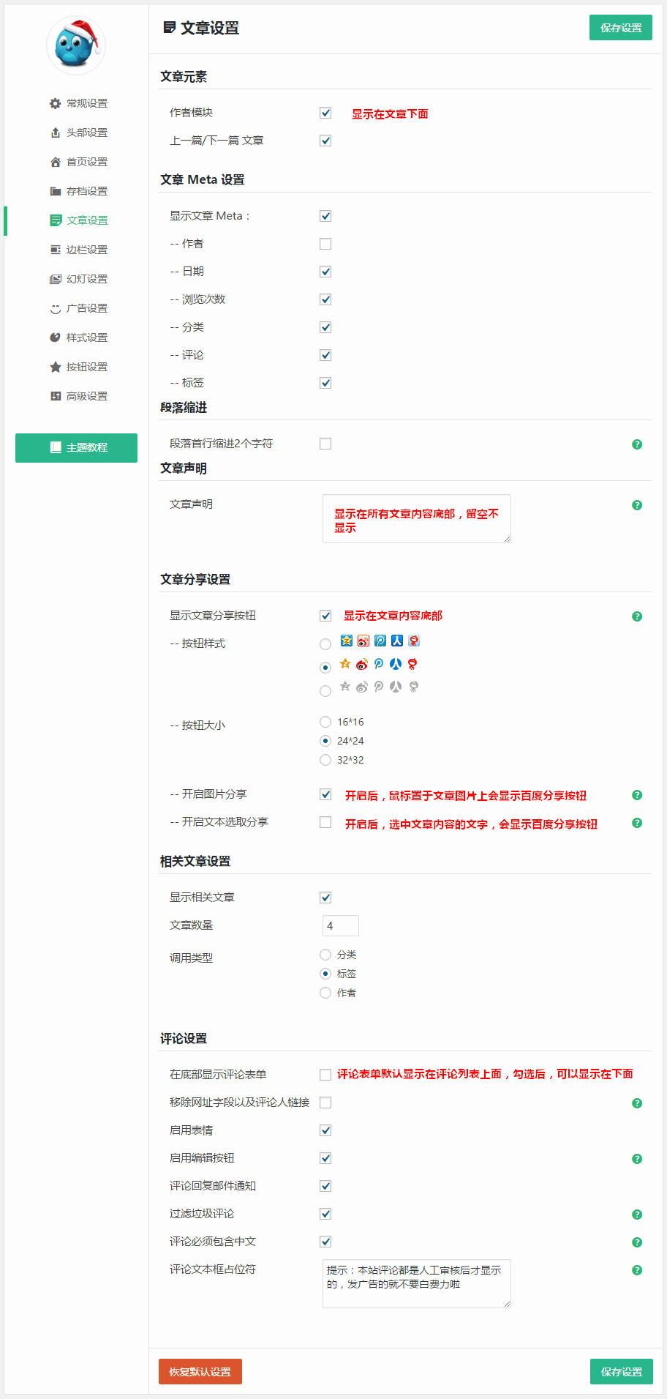
Task: Open 主题教程 tutorial button
Action: tap(76, 447)
